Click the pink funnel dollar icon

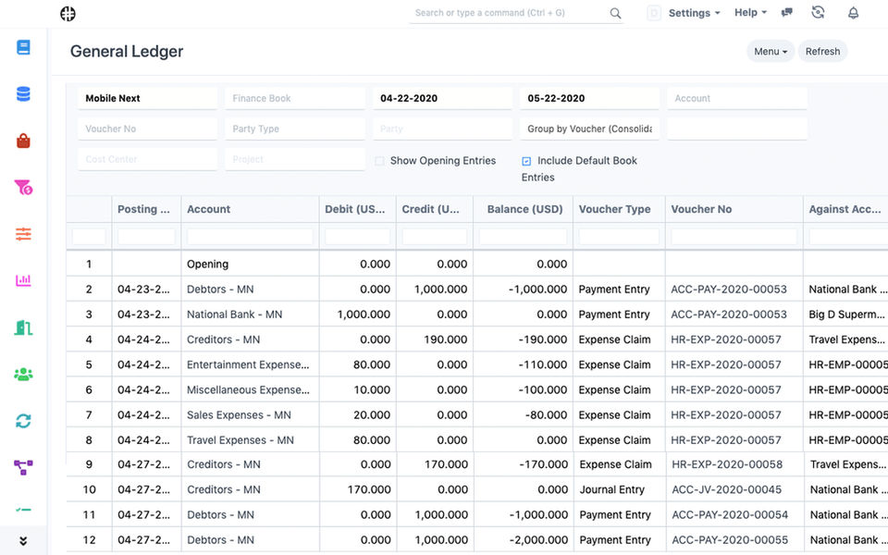click(23, 188)
